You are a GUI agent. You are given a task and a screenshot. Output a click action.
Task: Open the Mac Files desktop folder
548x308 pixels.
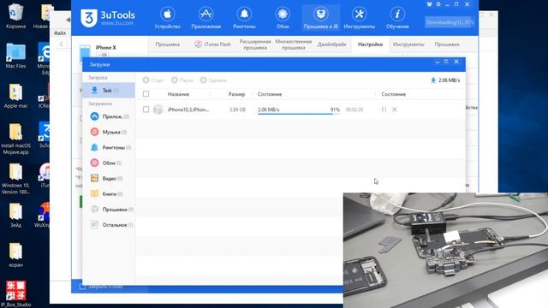pos(15,56)
